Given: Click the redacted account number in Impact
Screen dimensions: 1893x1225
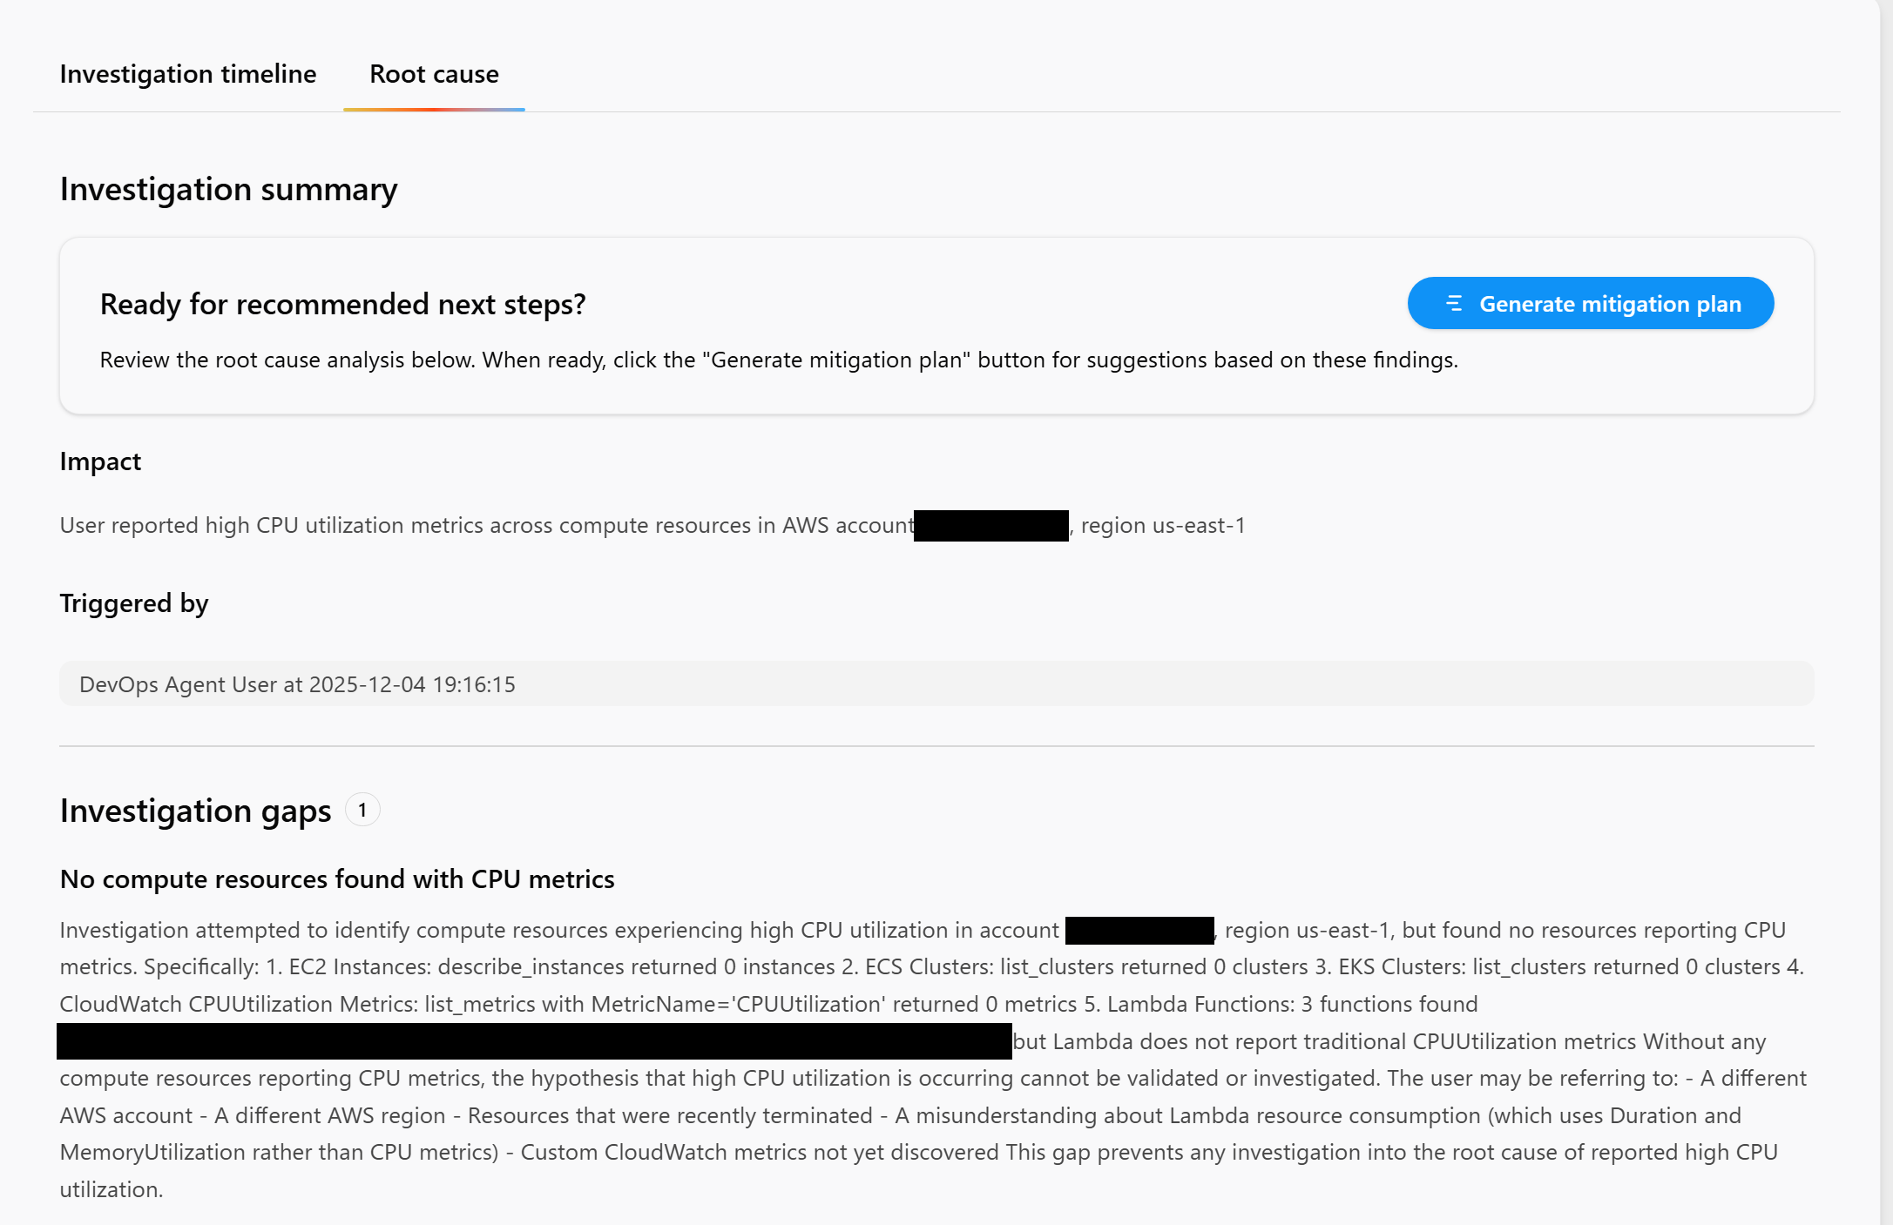Looking at the screenshot, I should (990, 526).
